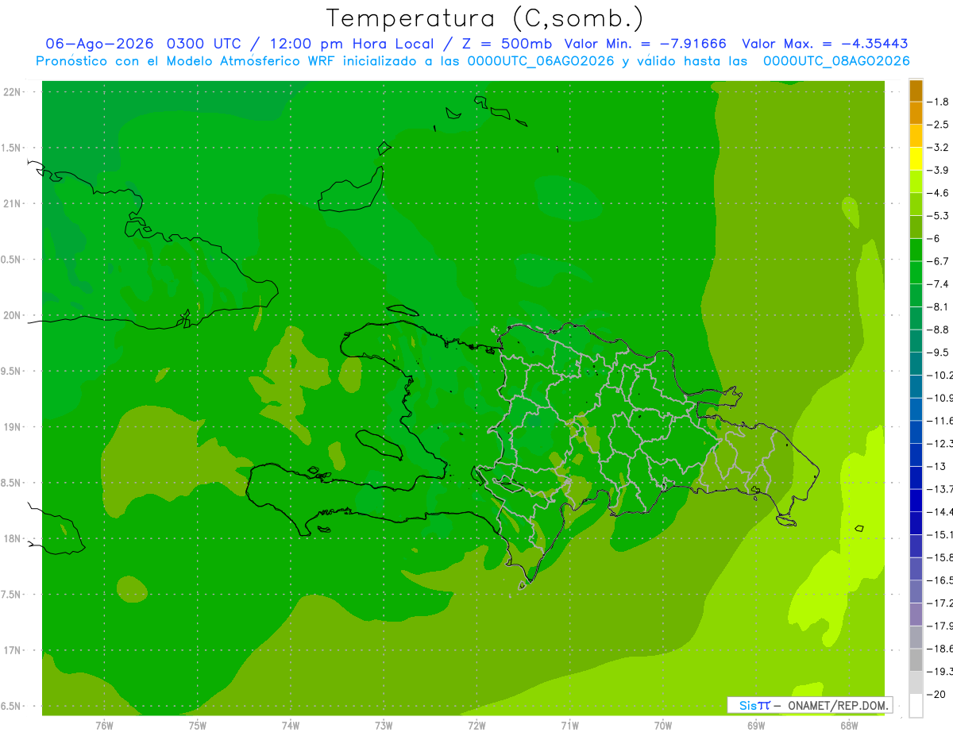Click the yellow swatch between -3.2 and -3.9
Image resolution: width=953 pixels, height=736 pixels.
click(916, 159)
